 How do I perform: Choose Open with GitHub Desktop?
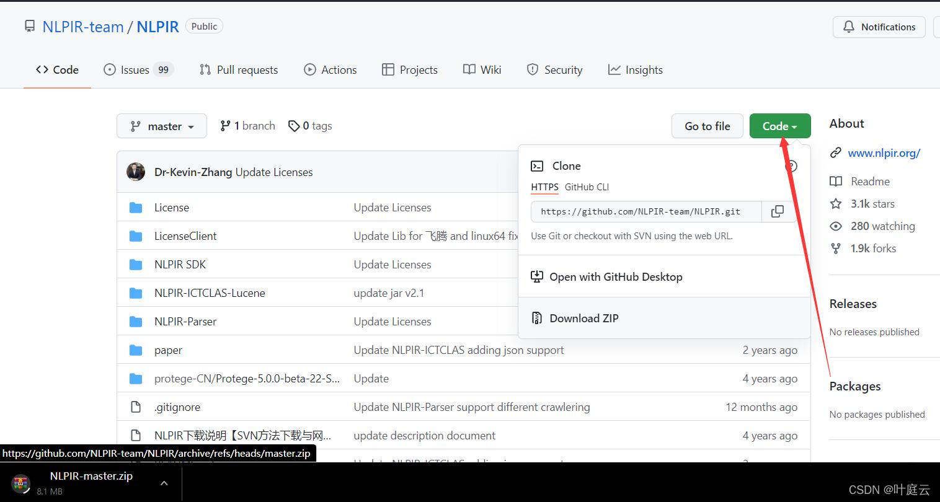click(616, 277)
